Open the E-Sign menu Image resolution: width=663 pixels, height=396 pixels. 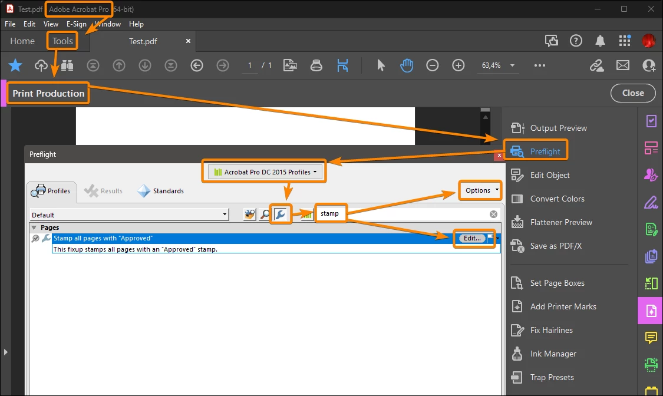pos(76,24)
